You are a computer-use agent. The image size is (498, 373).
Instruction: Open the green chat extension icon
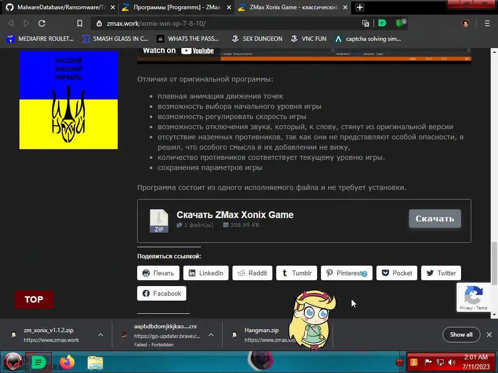pos(382,23)
